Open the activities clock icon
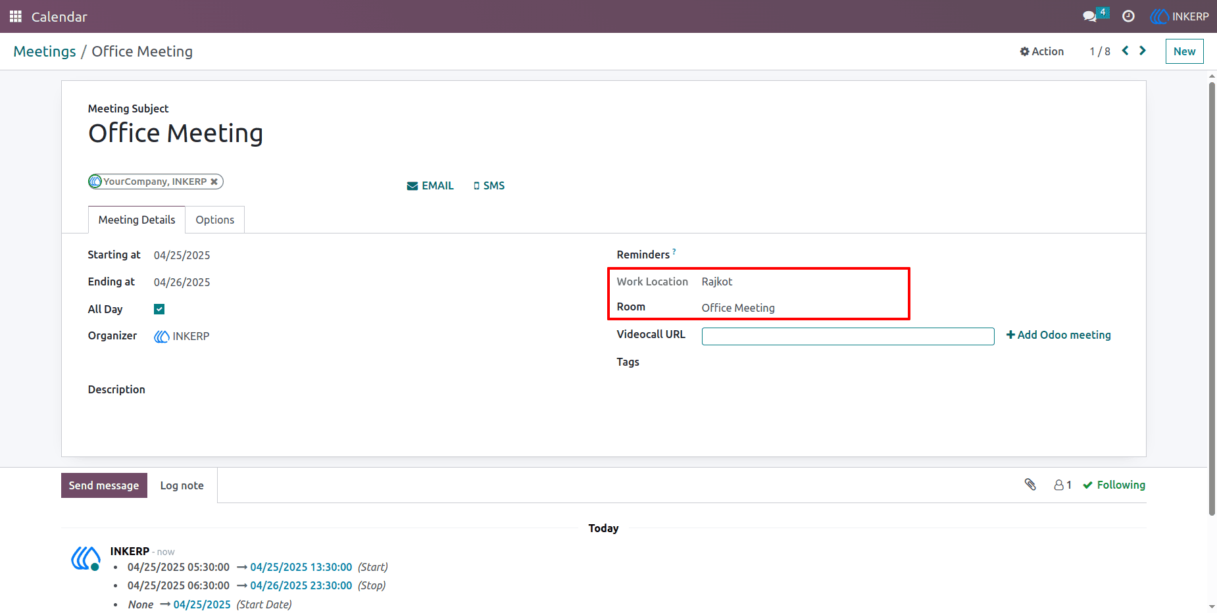The height and width of the screenshot is (613, 1217). pos(1128,16)
